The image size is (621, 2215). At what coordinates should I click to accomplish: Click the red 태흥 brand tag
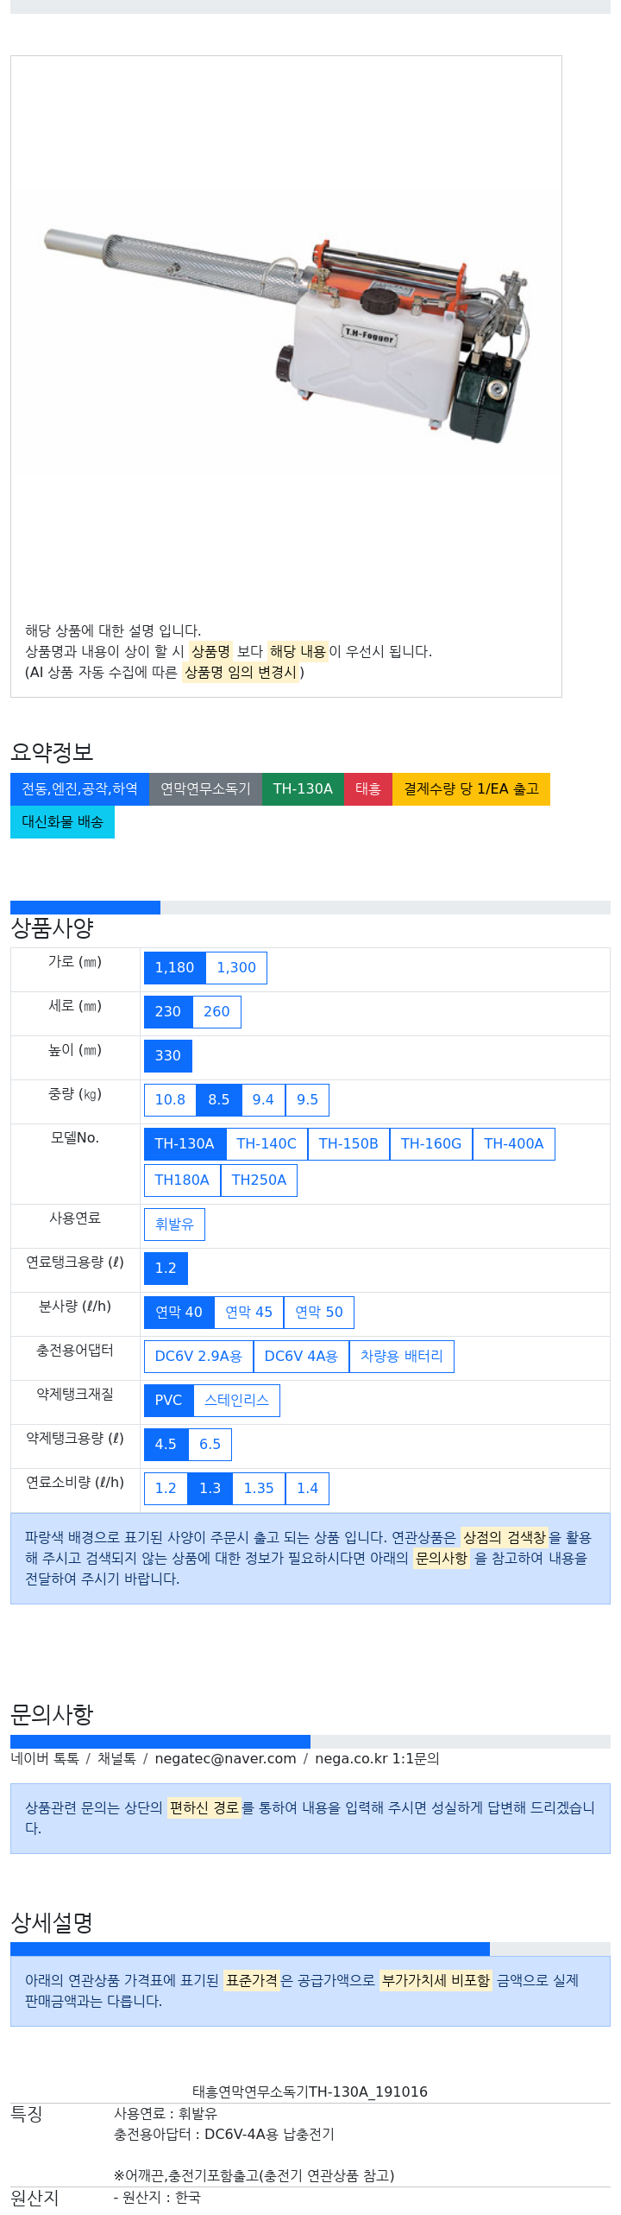click(368, 789)
